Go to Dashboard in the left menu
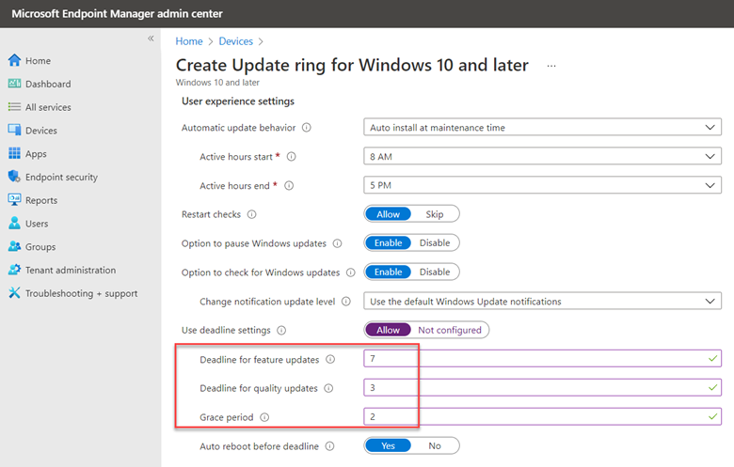 tap(48, 85)
